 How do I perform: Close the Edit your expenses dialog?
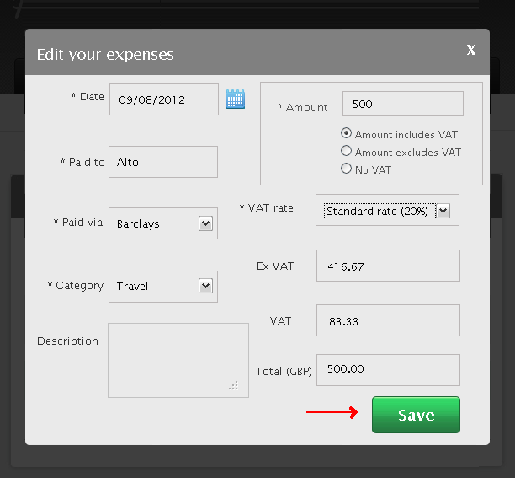pyautogui.click(x=471, y=50)
